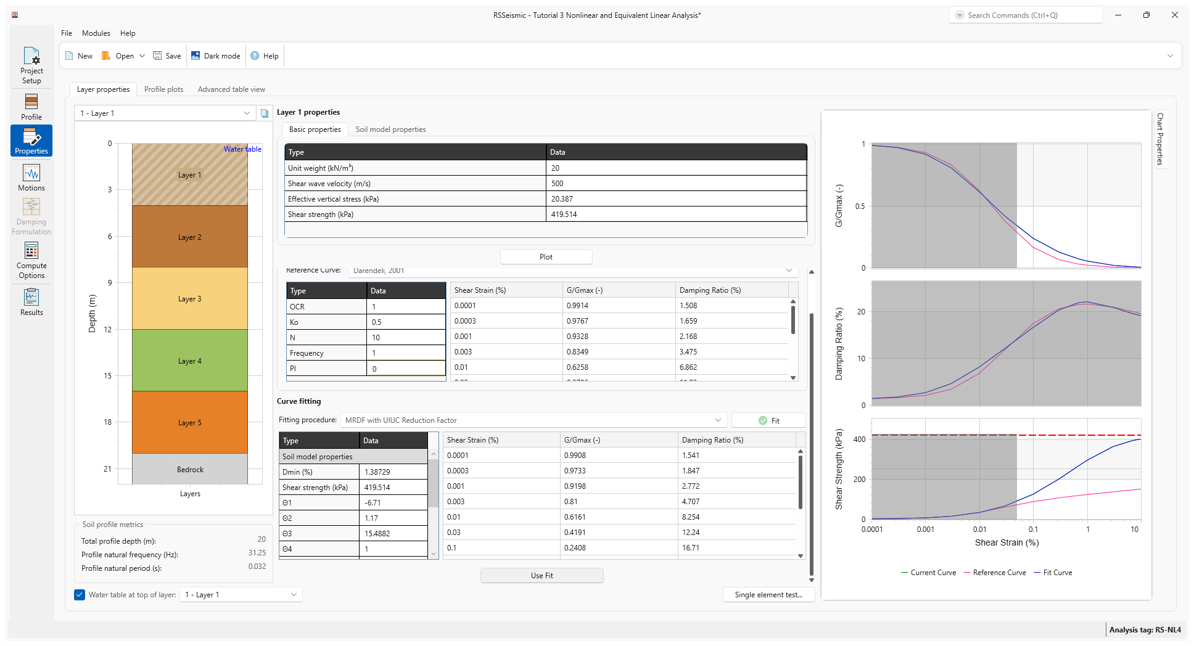1194x646 pixels.
Task: Click the Use Fit button
Action: pos(541,576)
